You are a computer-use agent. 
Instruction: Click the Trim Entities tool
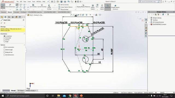[x=33, y=6]
